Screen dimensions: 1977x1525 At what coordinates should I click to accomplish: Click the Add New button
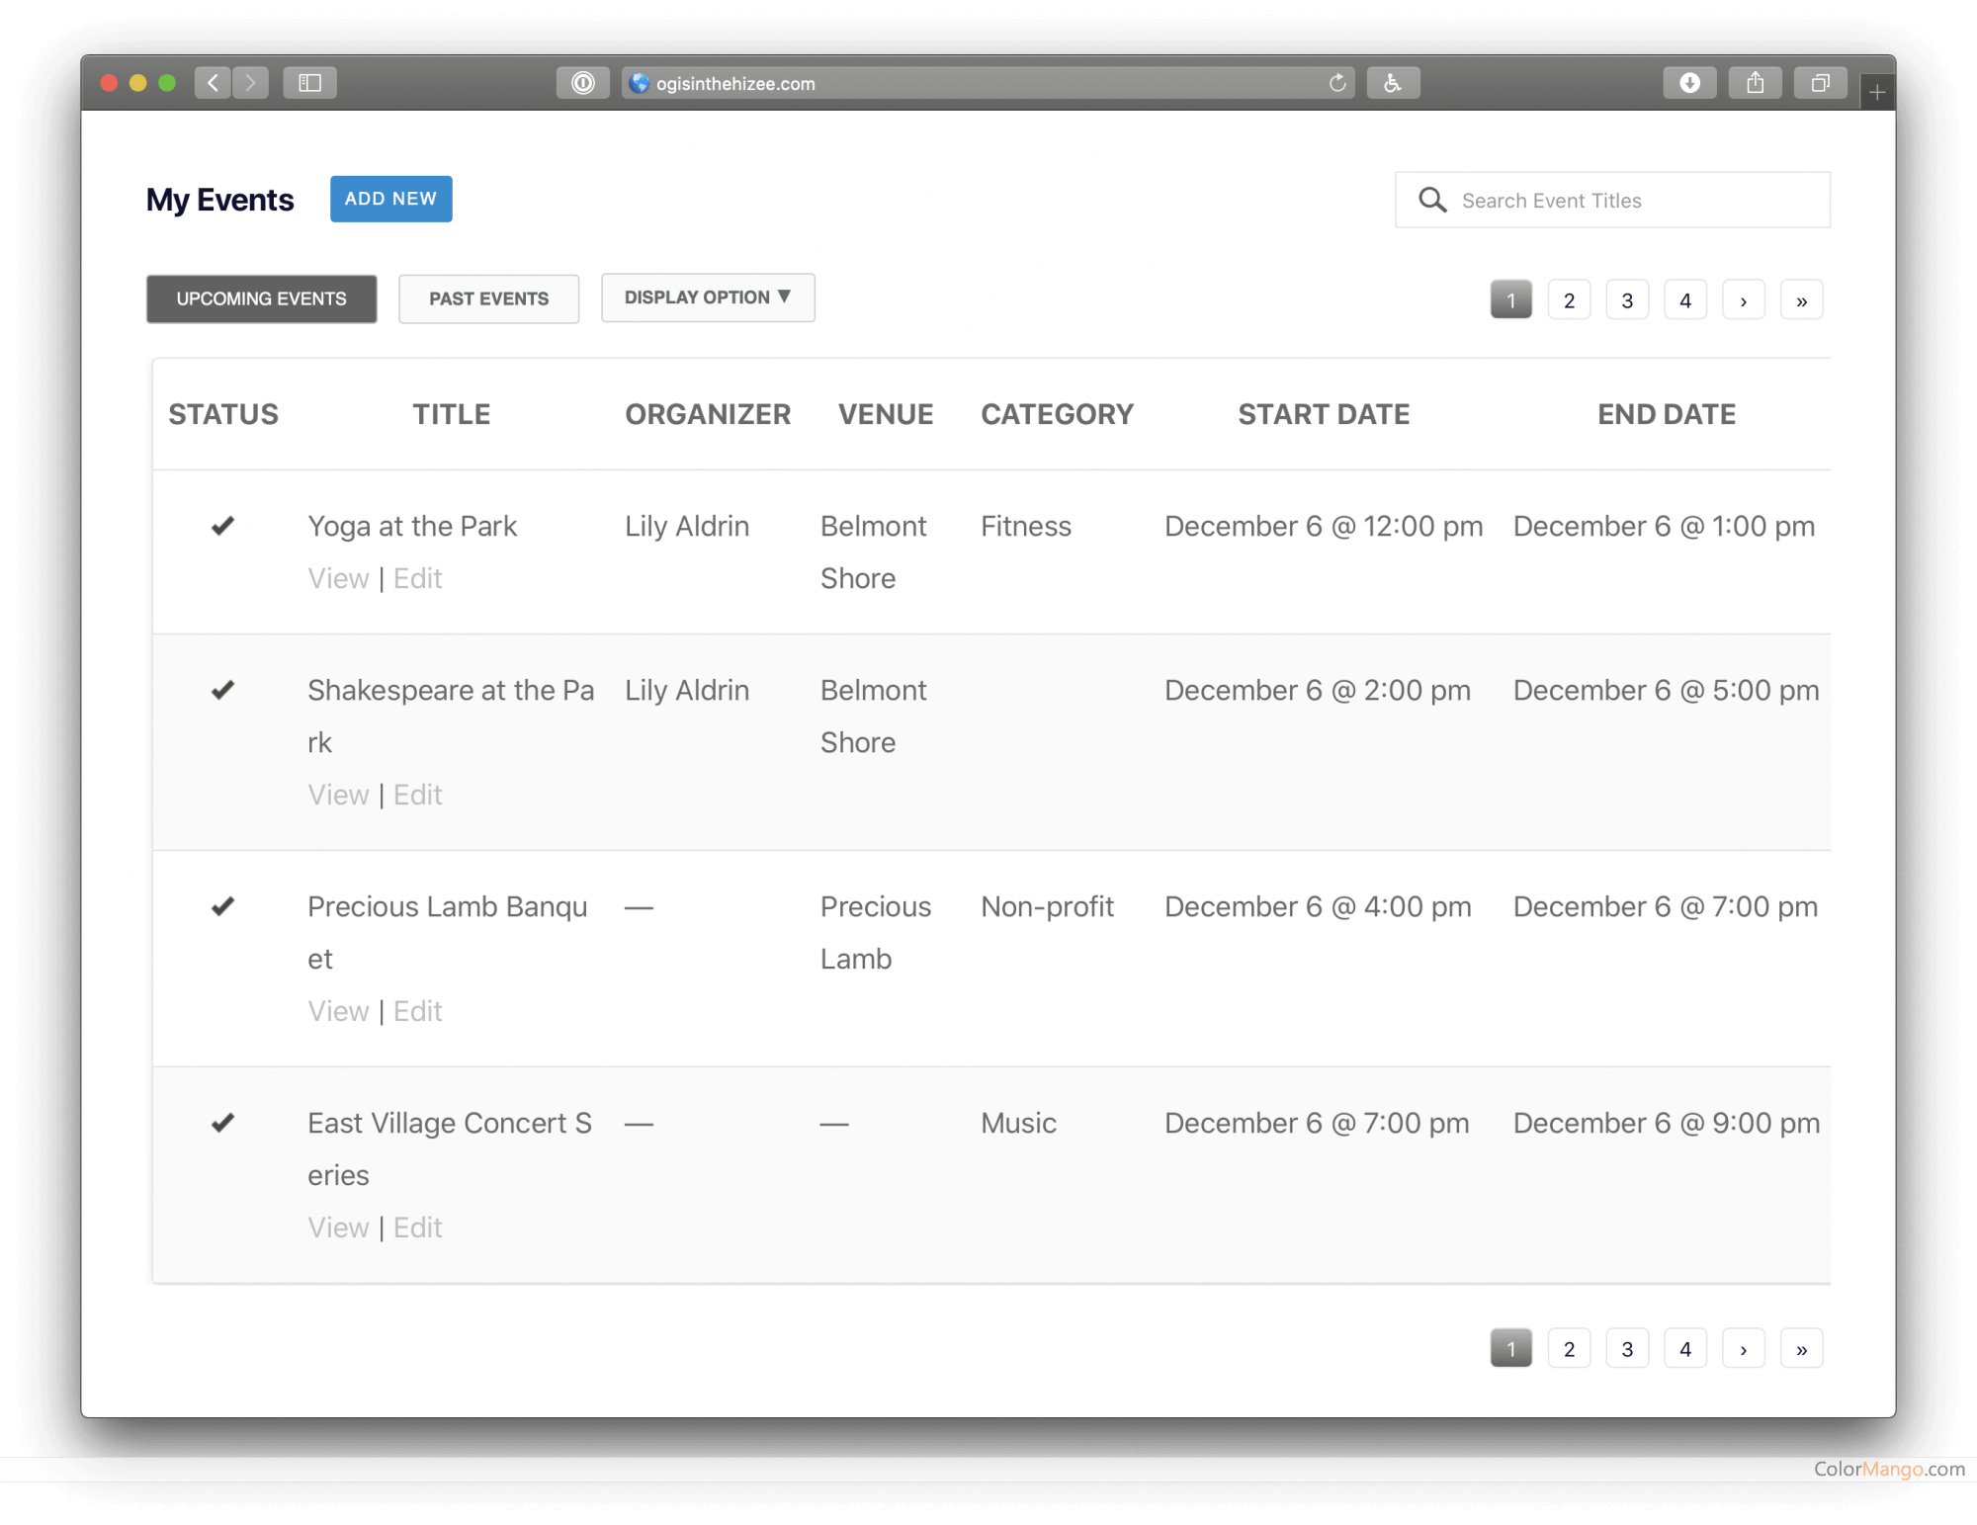pos(390,199)
